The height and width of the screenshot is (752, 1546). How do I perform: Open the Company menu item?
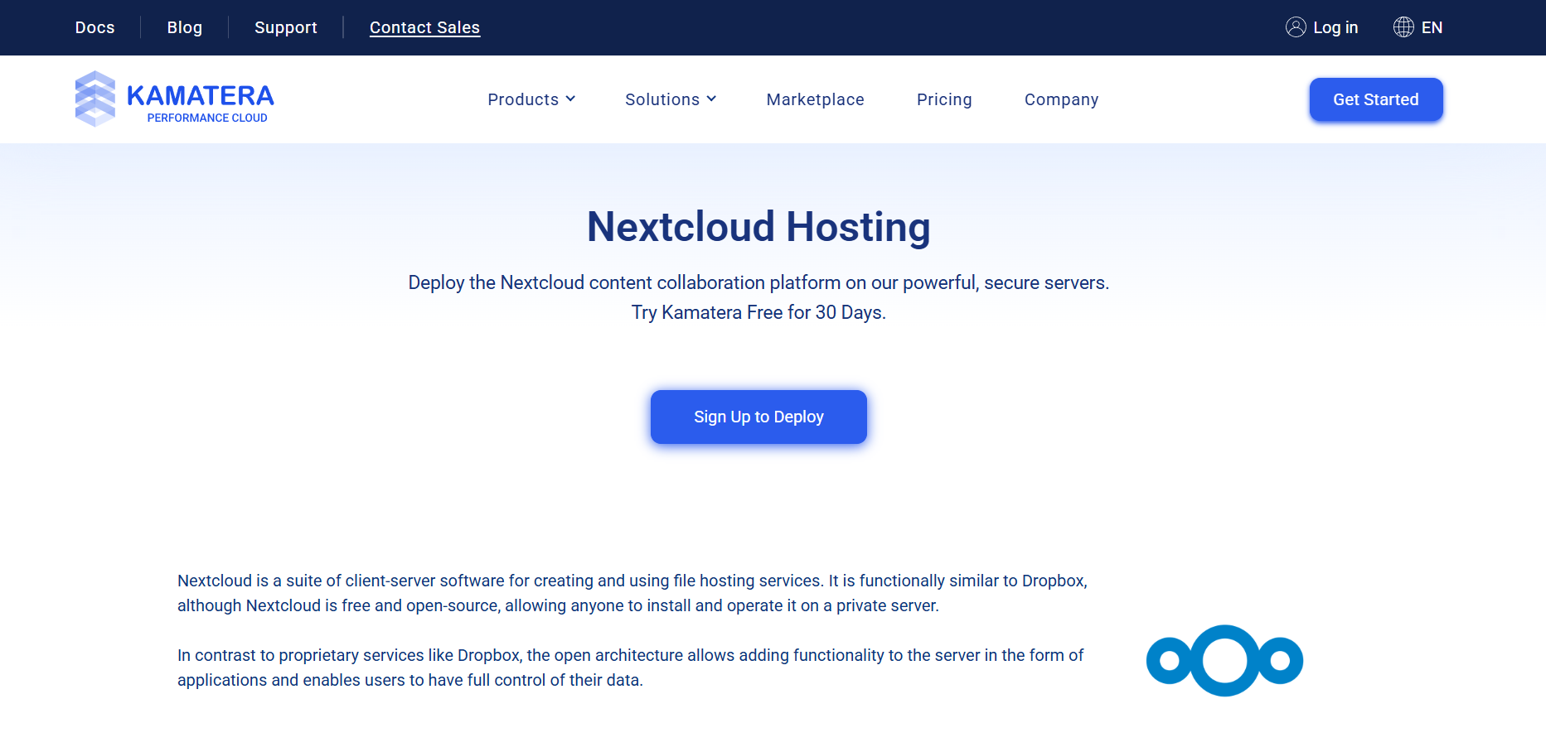[1061, 99]
